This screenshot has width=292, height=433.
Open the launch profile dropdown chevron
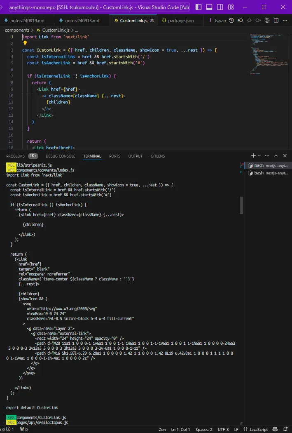(259, 156)
